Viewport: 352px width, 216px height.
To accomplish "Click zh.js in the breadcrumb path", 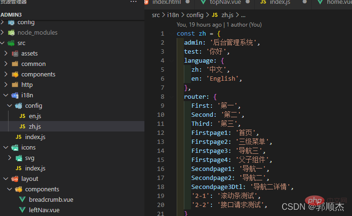I will pos(228,15).
